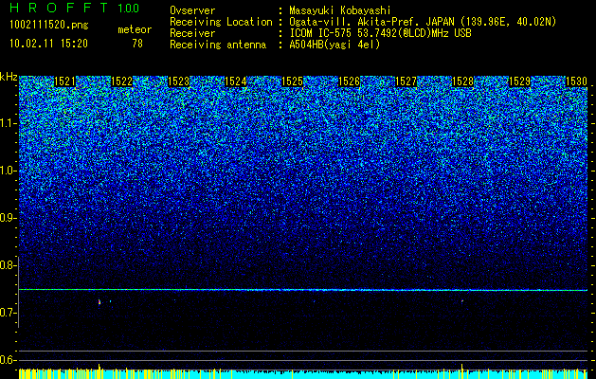Click the yellow power spike below 1528
This screenshot has width=596, height=379.
(x=462, y=371)
